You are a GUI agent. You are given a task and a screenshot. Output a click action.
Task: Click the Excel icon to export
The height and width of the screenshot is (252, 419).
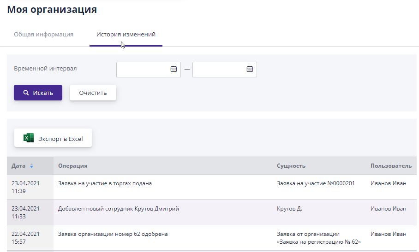tap(29, 138)
